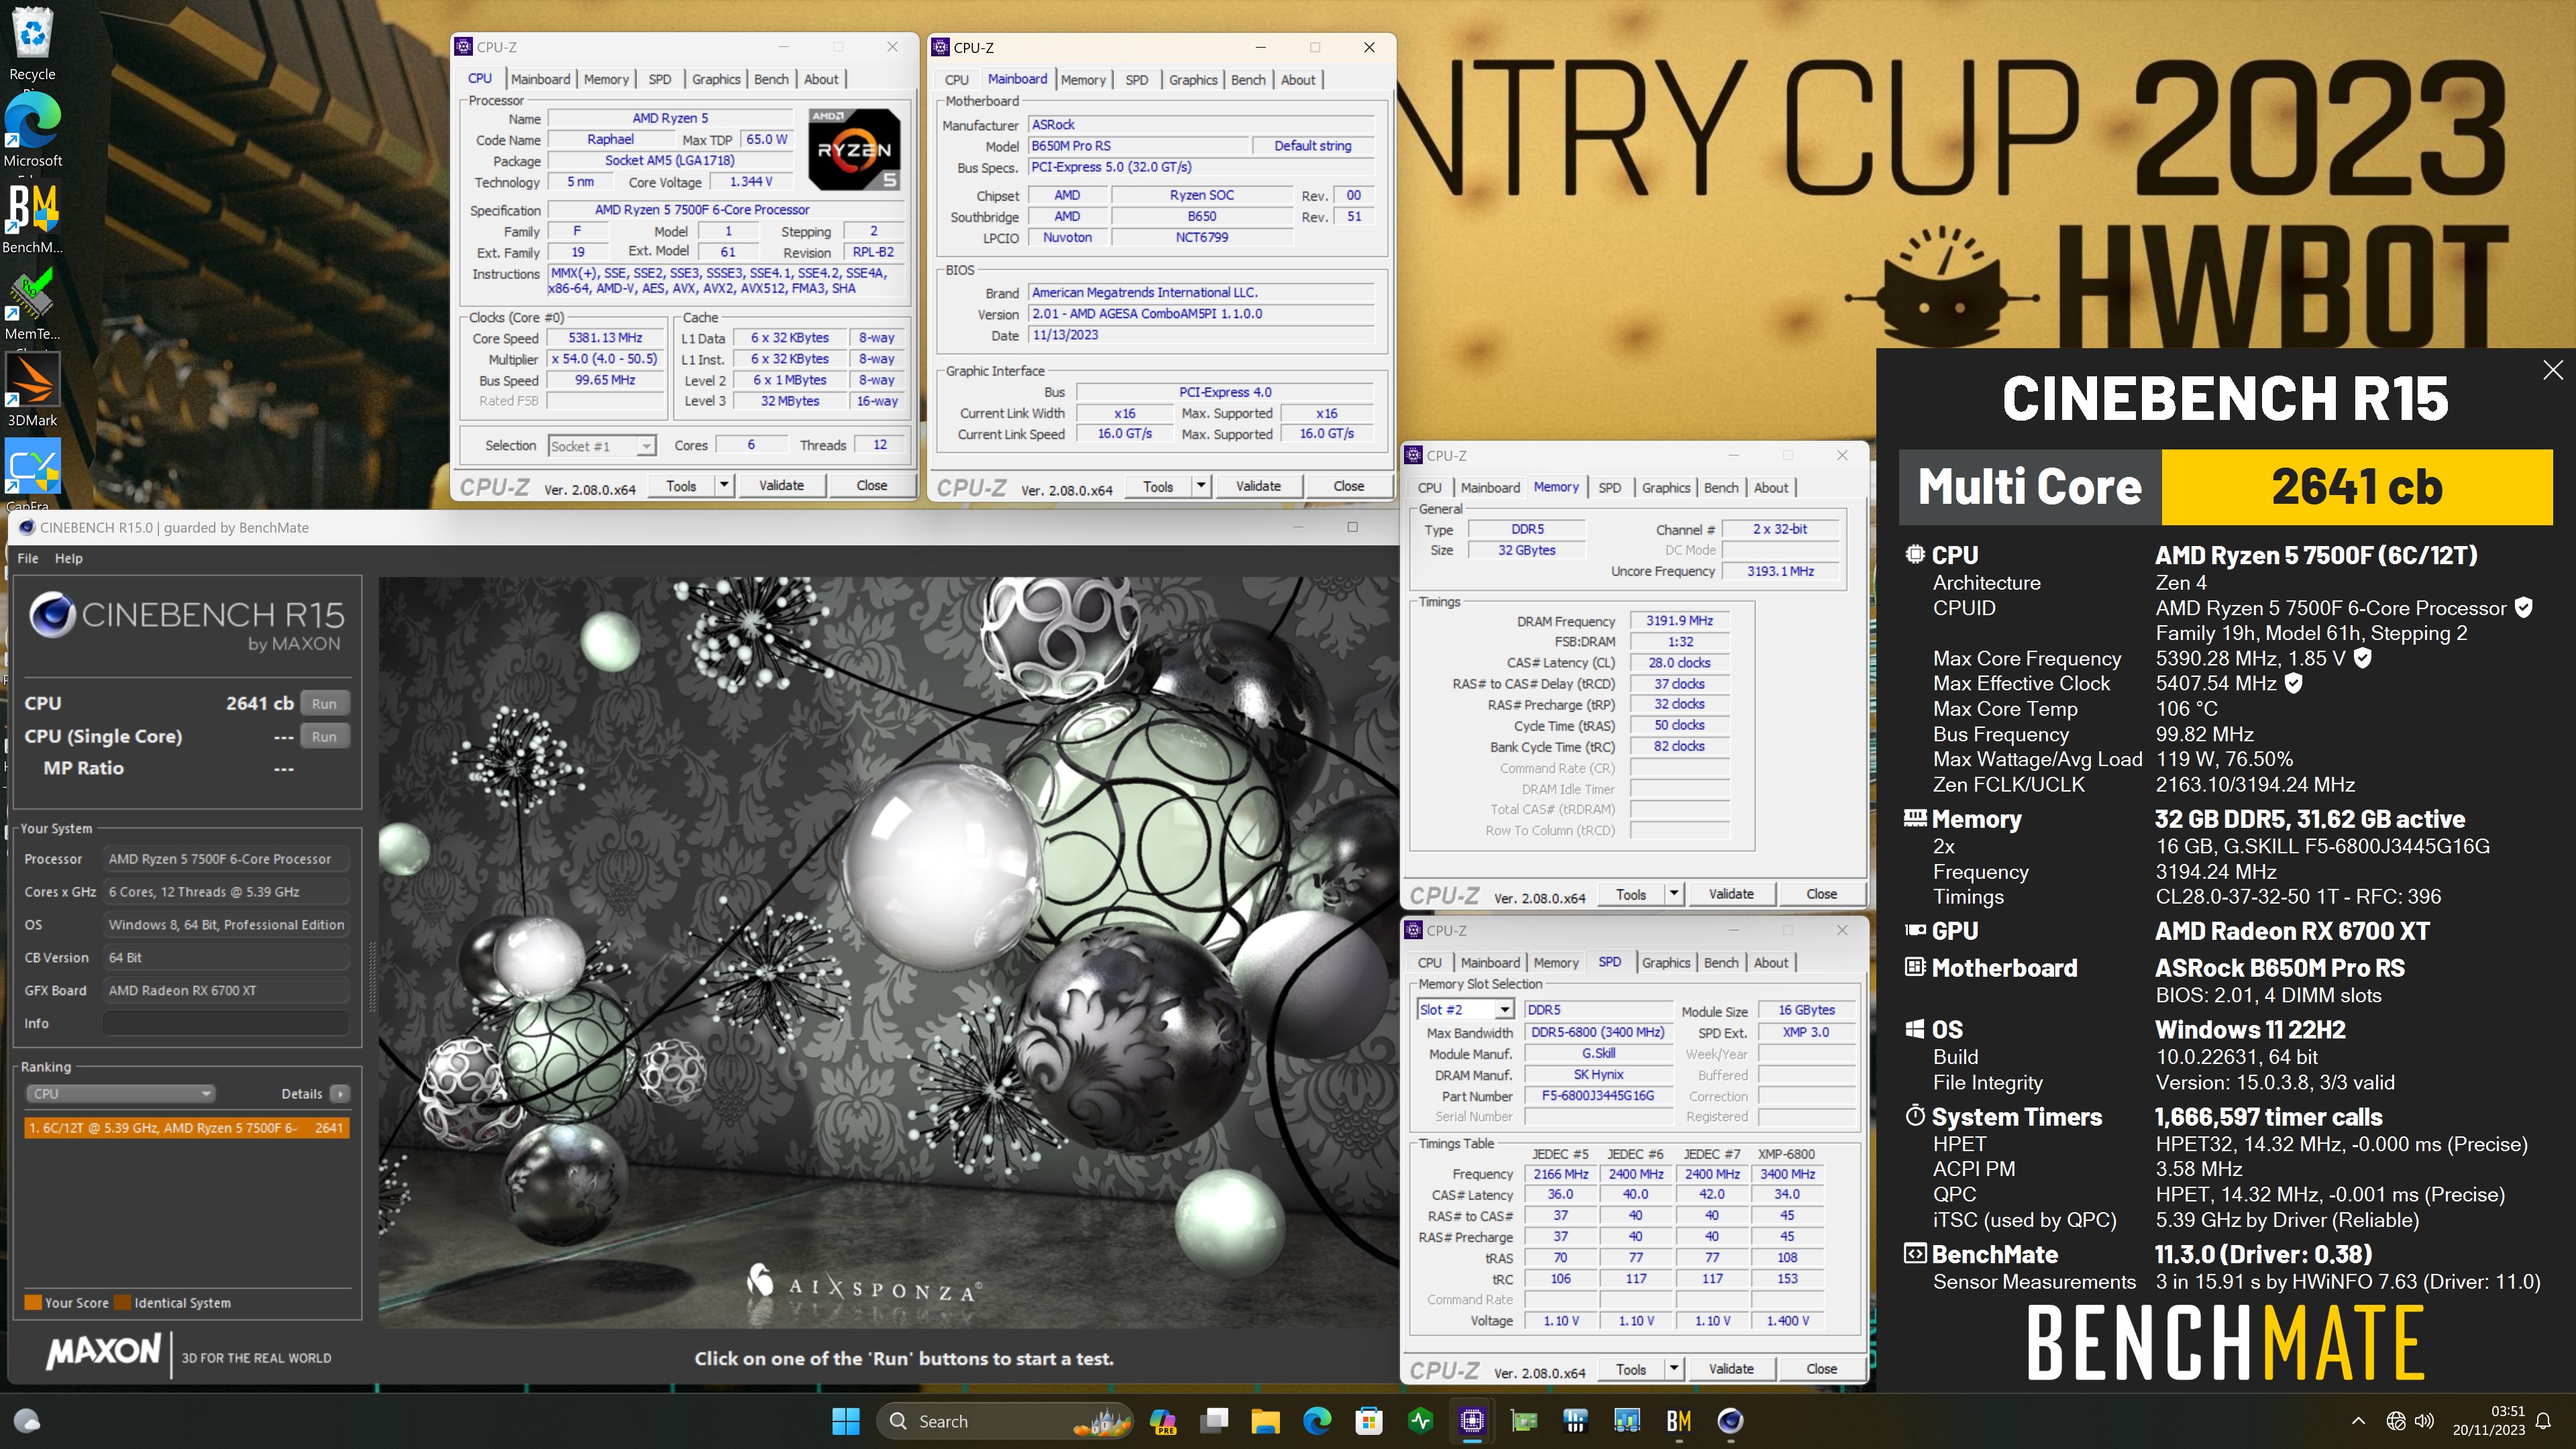Switch to SPD tab in CPU-Z Mainboard window
This screenshot has height=1449, width=2576.
[x=1137, y=80]
